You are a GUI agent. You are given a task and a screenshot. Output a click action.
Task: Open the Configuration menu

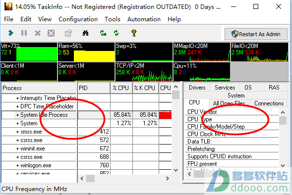click(78, 19)
